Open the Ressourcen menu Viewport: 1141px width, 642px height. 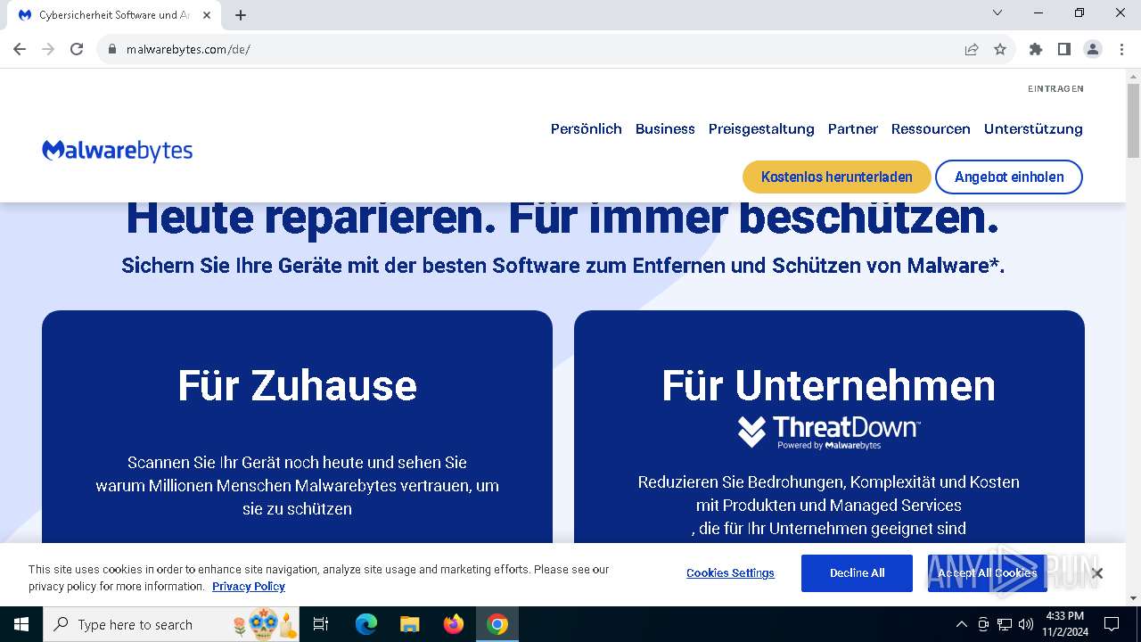[931, 129]
